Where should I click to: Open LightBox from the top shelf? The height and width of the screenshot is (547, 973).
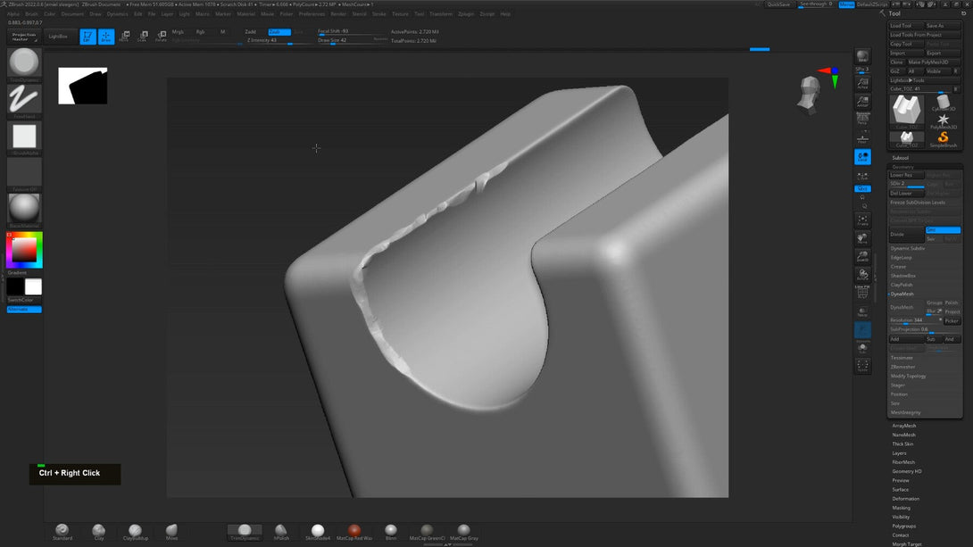point(58,37)
